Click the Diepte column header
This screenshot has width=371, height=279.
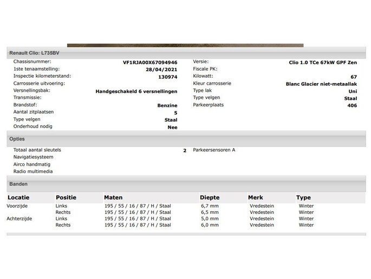click(x=210, y=198)
